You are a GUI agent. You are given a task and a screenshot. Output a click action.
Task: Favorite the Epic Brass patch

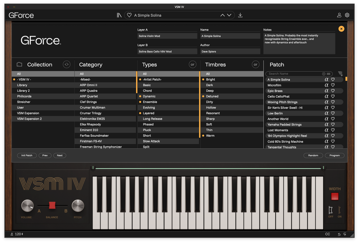(333, 91)
